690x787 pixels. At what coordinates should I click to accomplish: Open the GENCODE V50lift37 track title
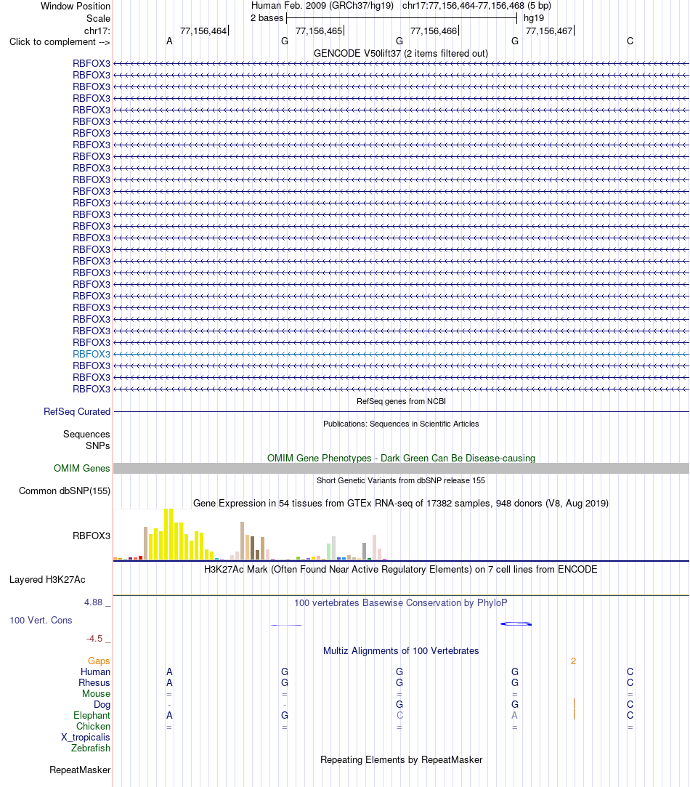400,53
